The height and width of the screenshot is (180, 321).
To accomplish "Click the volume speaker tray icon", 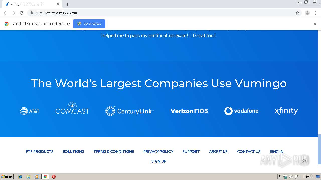I will click(x=291, y=177).
